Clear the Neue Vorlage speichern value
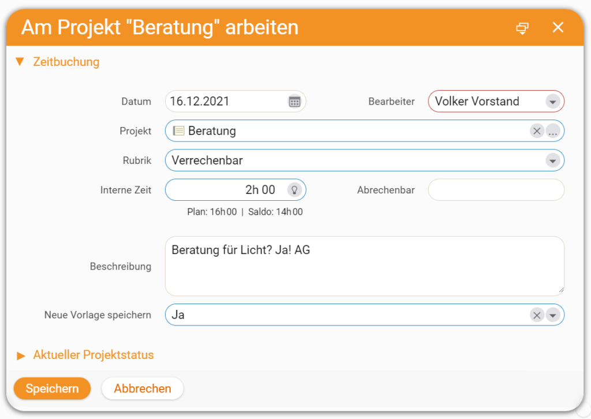 point(537,315)
